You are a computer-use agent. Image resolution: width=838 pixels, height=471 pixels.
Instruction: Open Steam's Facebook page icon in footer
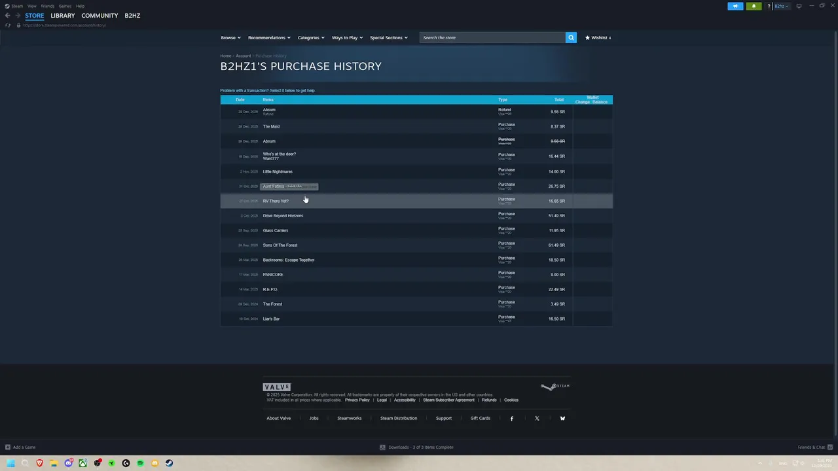point(512,418)
